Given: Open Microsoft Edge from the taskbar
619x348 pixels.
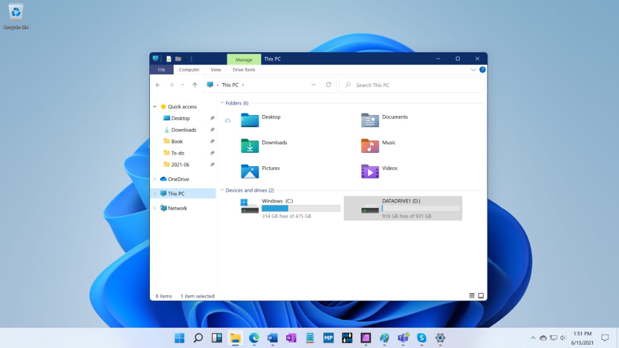Looking at the screenshot, I should [254, 337].
